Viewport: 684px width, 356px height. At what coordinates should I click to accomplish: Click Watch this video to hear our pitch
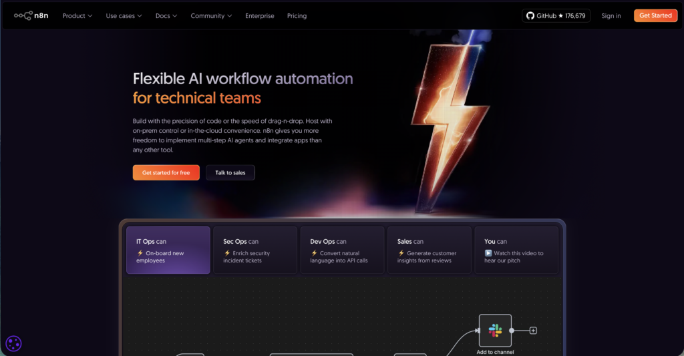point(514,257)
